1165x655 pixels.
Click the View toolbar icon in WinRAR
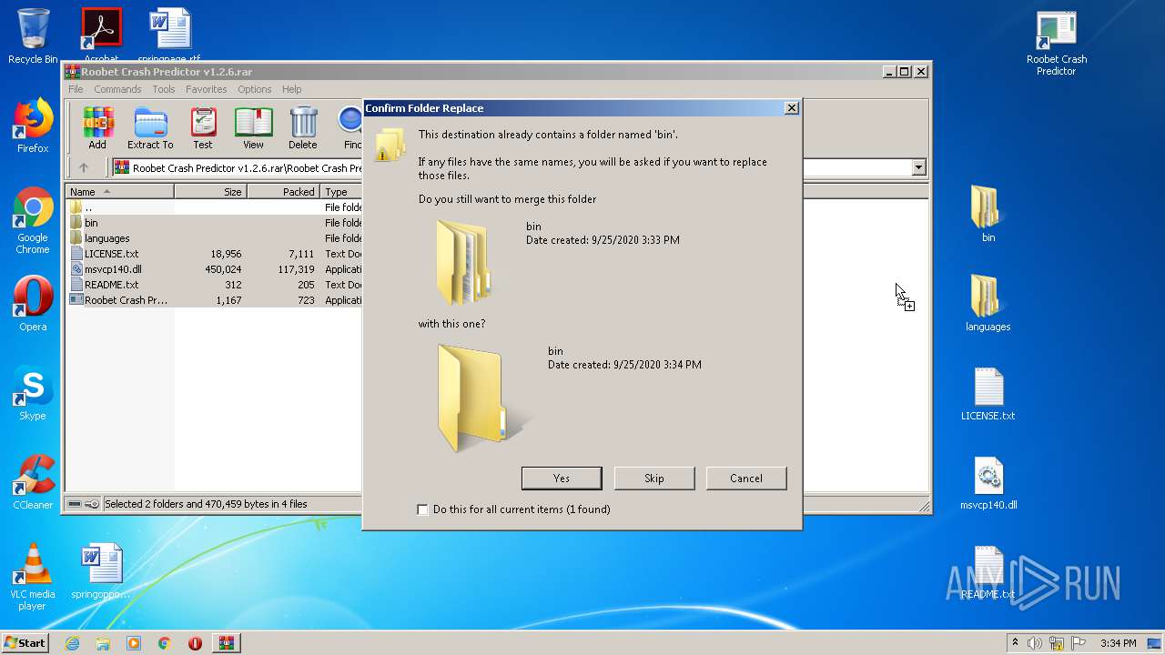253,128
